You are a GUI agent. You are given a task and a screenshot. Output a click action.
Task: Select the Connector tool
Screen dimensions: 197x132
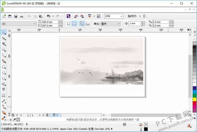coord(4,107)
